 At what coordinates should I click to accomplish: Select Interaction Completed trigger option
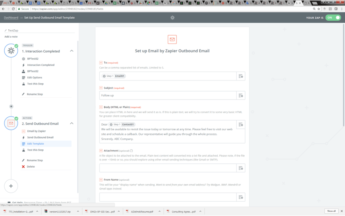pos(41,65)
